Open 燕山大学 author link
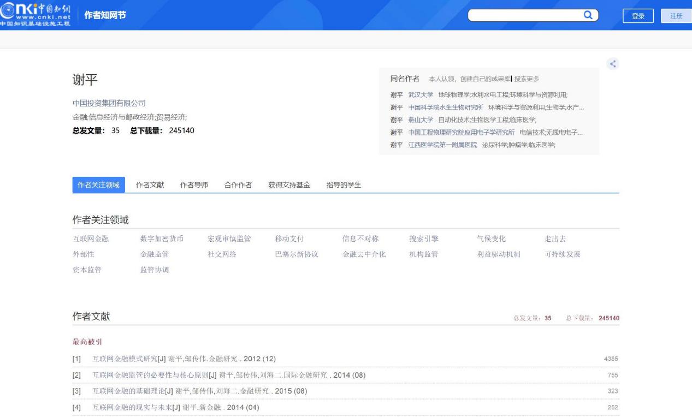The image size is (692, 417). click(x=421, y=120)
